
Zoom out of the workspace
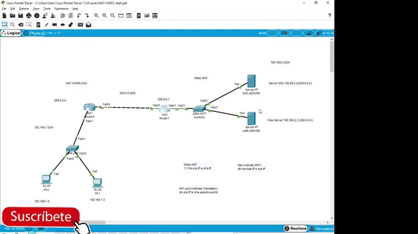pyautogui.click(x=113, y=16)
